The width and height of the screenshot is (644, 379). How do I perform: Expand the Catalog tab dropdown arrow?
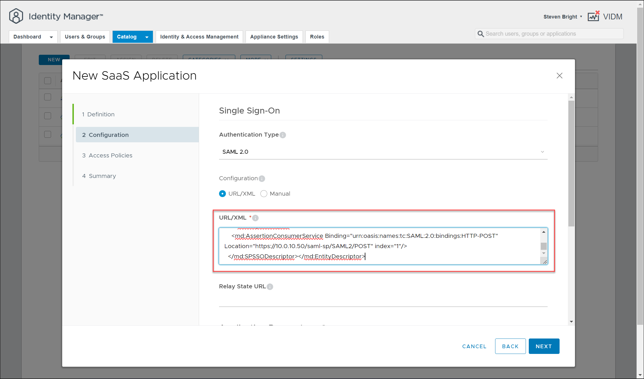[x=147, y=37]
